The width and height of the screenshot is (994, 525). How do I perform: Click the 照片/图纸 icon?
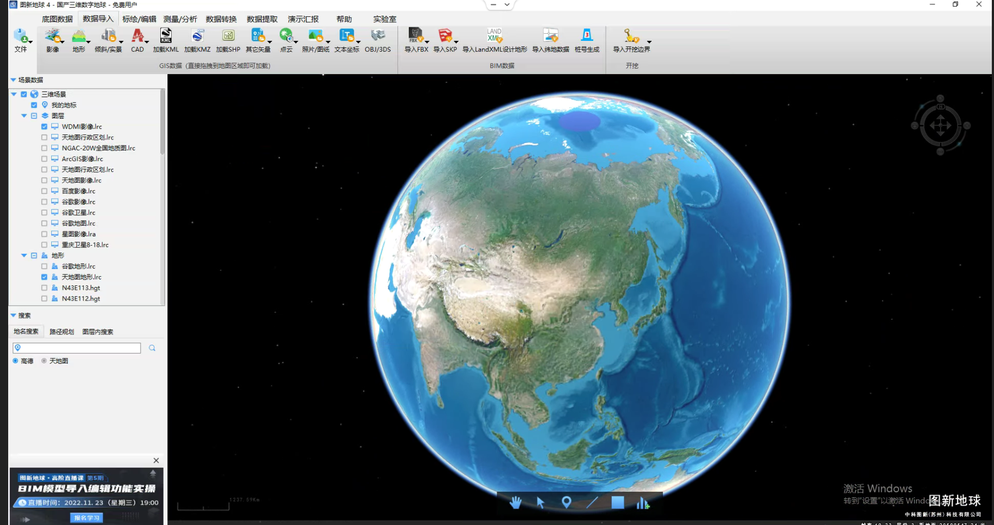pyautogui.click(x=315, y=36)
